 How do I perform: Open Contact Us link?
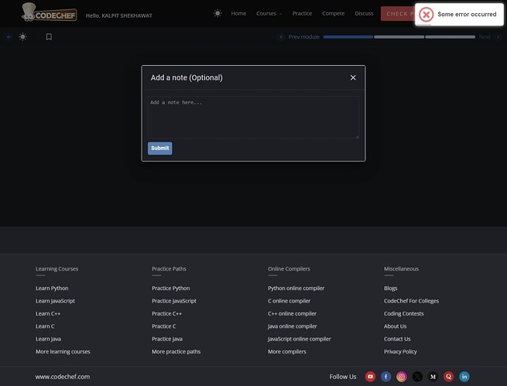[x=397, y=339]
